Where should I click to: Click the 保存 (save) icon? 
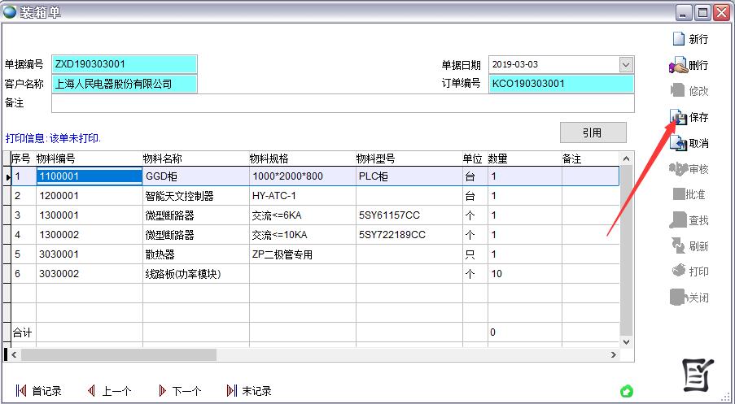click(x=678, y=118)
